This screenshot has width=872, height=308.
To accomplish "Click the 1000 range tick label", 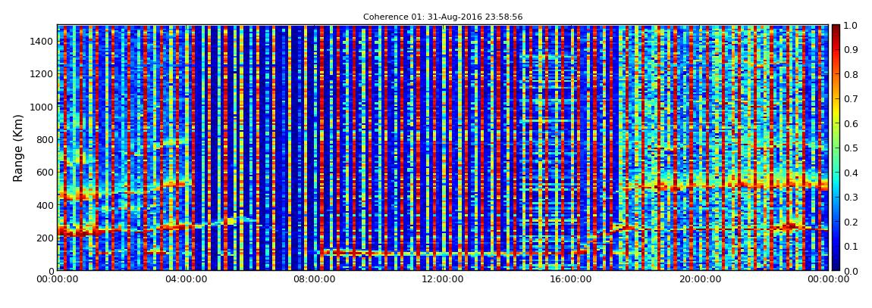I will 42,107.
